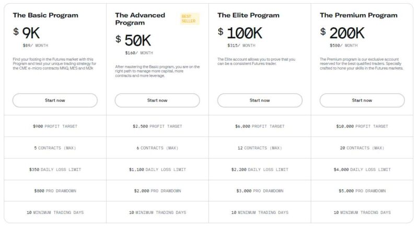418x227 pixels.
Task: Click the $50K account size
Action: pos(133,40)
